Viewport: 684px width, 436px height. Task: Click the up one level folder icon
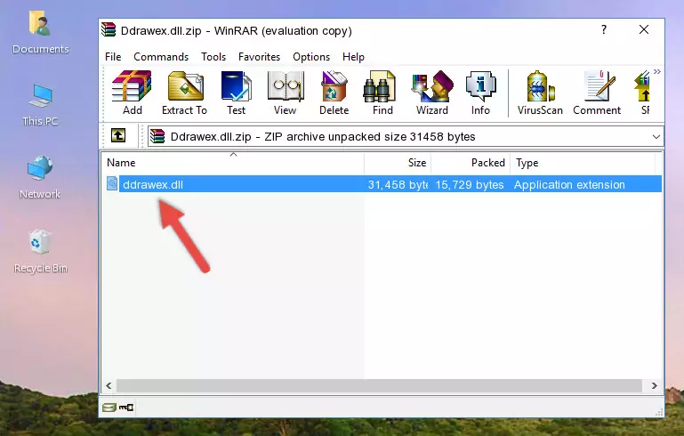(118, 136)
